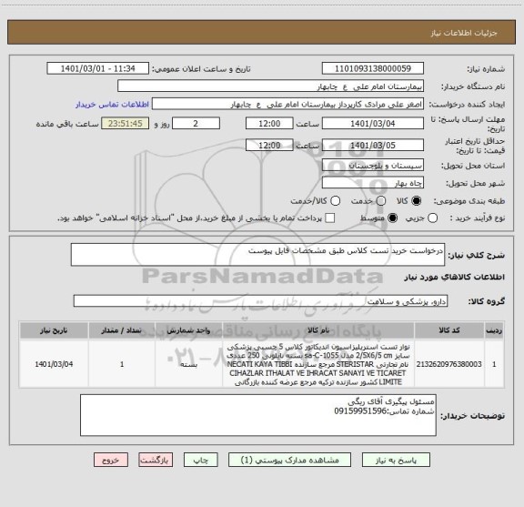Click the تعداد / مقدار column header
This screenshot has height=507, width=524.
(x=122, y=330)
